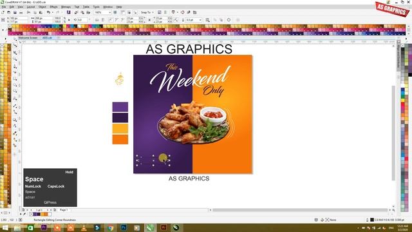Select the Interactive Fill tool
412x232 pixels.
15,140
